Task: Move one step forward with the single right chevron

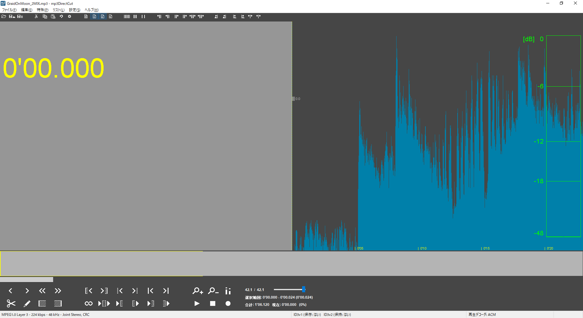Action: point(27,291)
